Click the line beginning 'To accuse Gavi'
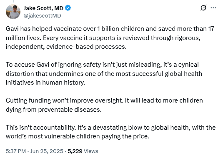223x158 pixels. click(x=102, y=65)
